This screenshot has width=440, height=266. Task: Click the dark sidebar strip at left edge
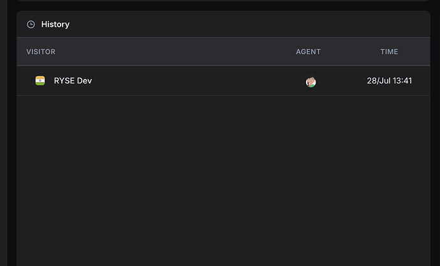(x=3, y=133)
